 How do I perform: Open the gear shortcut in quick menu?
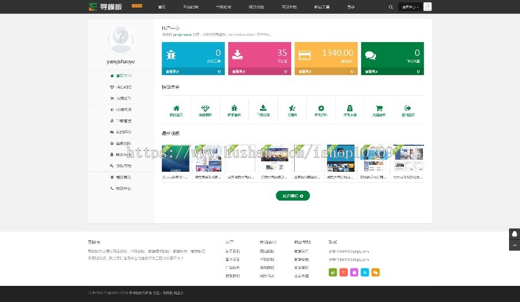(x=321, y=111)
